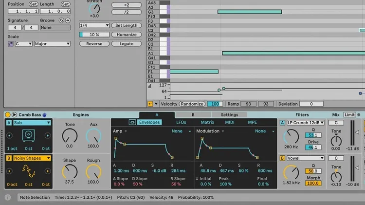Image resolution: width=365 pixels, height=205 pixels.
Task: Switch to tab A
Action: (x=157, y=115)
